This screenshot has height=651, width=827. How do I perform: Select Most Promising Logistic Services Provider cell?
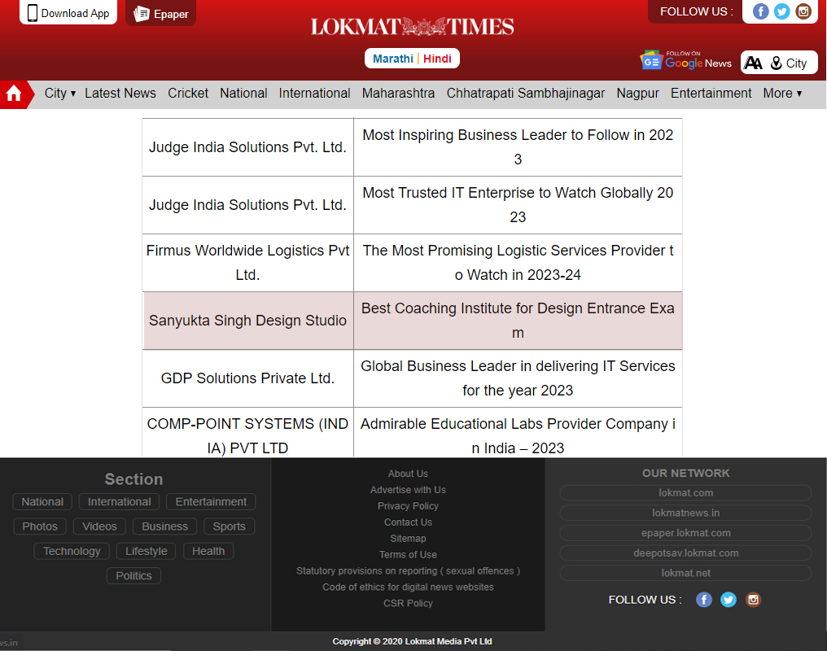point(518,263)
